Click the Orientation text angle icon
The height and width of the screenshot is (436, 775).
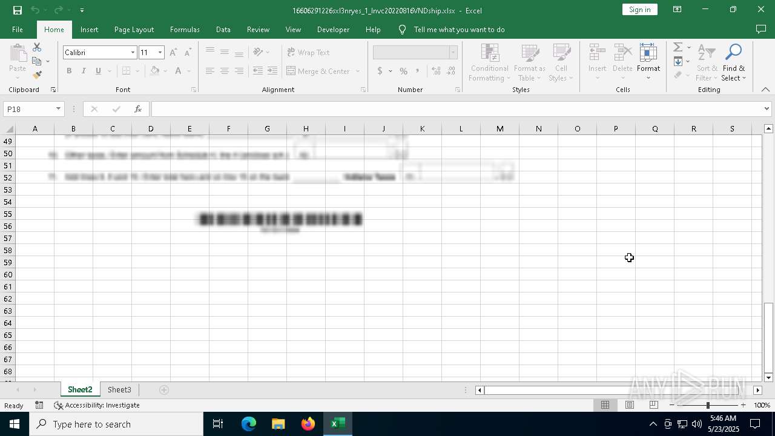258,52
